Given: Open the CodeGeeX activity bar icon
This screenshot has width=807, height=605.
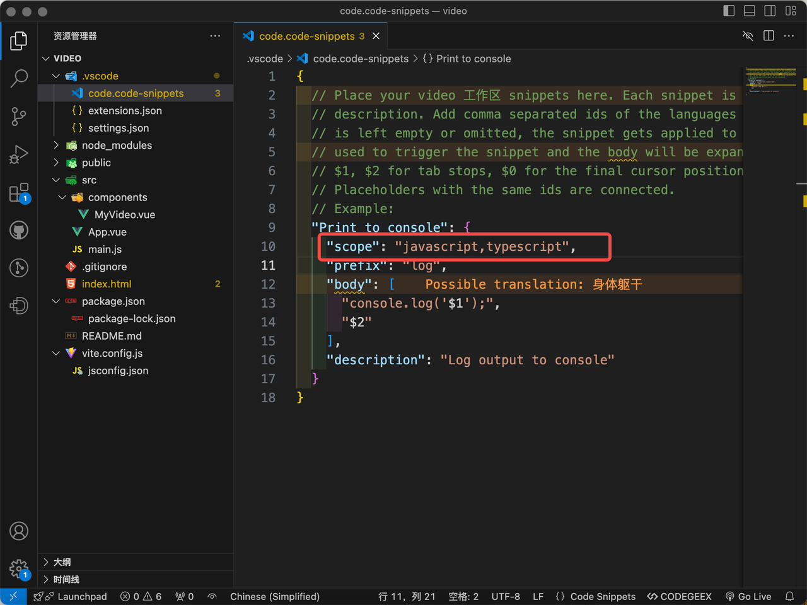Looking at the screenshot, I should coord(19,306).
